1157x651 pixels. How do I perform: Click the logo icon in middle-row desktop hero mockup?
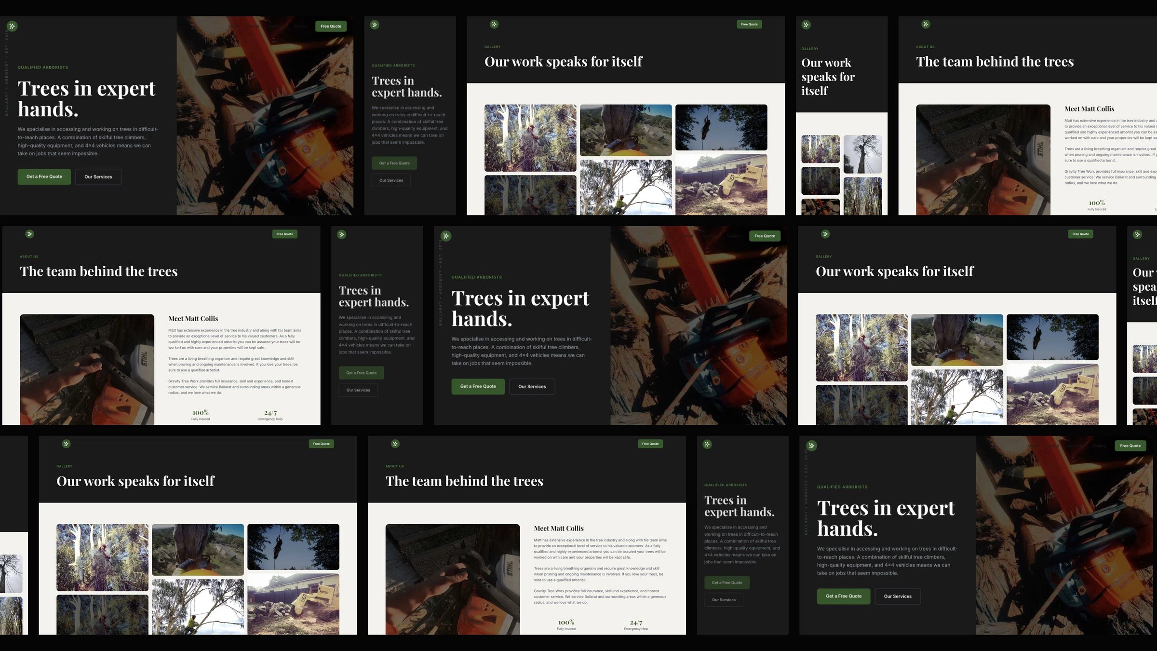point(446,236)
